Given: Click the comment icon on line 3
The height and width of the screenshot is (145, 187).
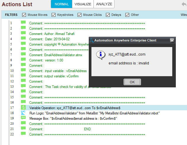Looking at the screenshot, I should (x=23, y=33).
